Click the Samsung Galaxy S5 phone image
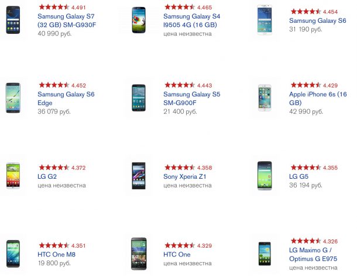This screenshot has height=278, width=357. point(139,98)
